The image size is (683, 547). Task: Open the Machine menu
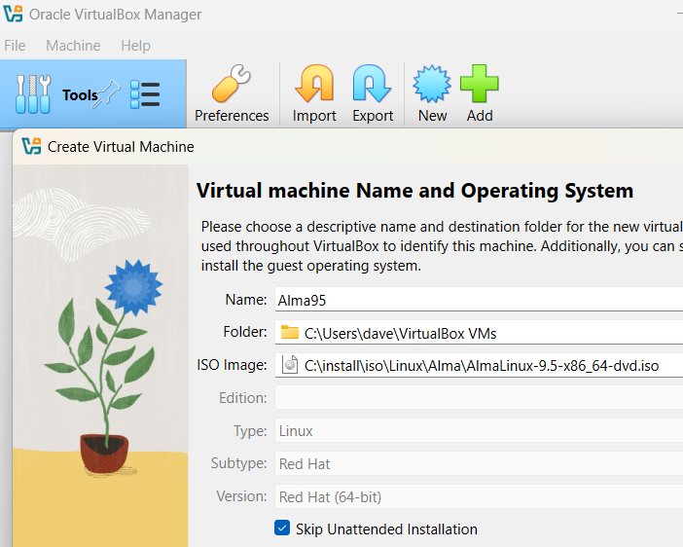(x=73, y=46)
